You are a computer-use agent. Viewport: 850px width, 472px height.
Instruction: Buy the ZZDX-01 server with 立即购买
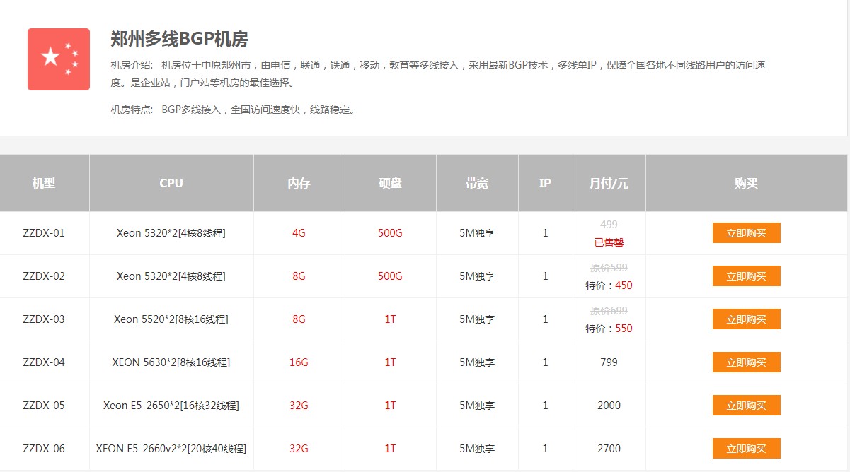746,233
